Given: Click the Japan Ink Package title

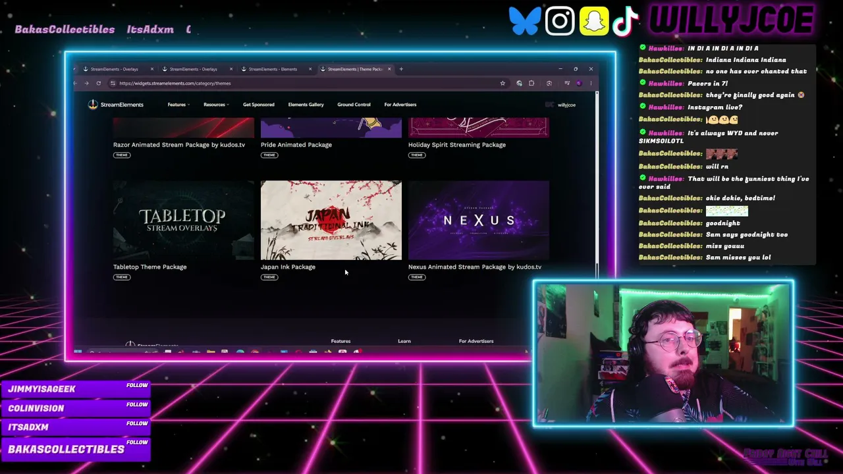Looking at the screenshot, I should coord(288,267).
